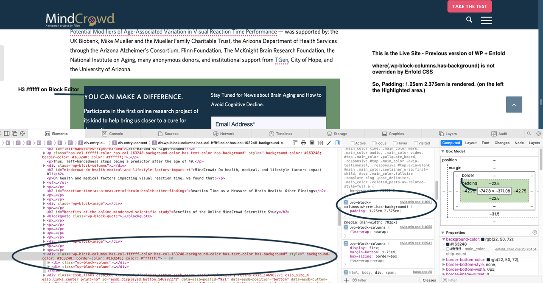Select the Node sidebar tab
Image resolution: width=543 pixels, height=283 pixels.
[x=519, y=143]
